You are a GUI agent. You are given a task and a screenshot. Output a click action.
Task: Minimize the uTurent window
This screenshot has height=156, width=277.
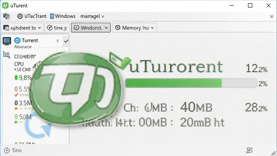232,5
